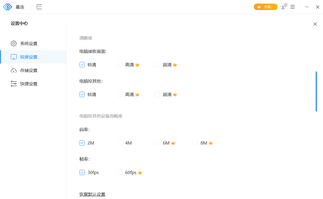Close the 设置中心 settings panel

pos(315,24)
